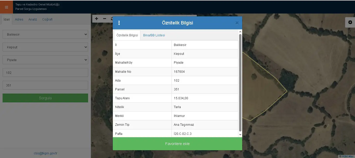This screenshot has width=355, height=158.
Task: Open the settings gear on the map
Action: [x=350, y=22]
